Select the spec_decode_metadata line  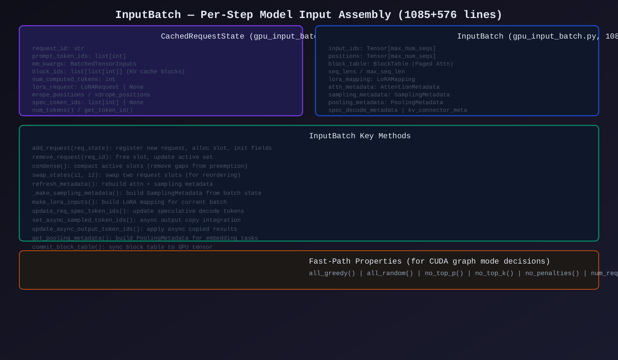(398, 110)
